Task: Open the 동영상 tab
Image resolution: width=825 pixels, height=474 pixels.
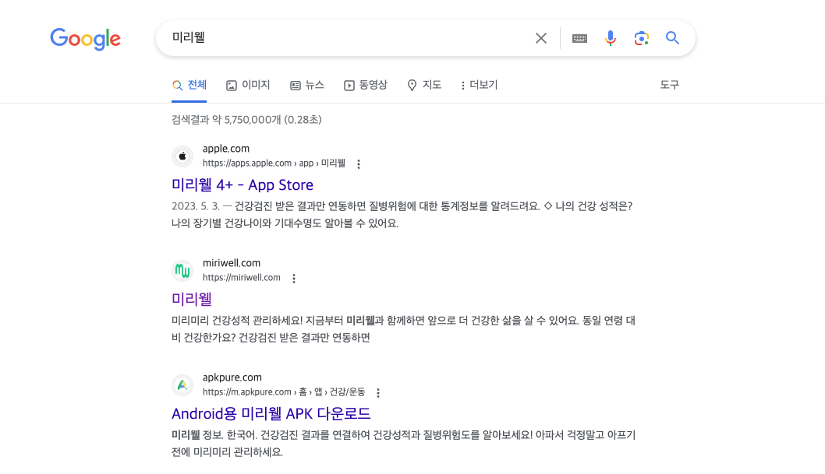Action: tap(366, 85)
